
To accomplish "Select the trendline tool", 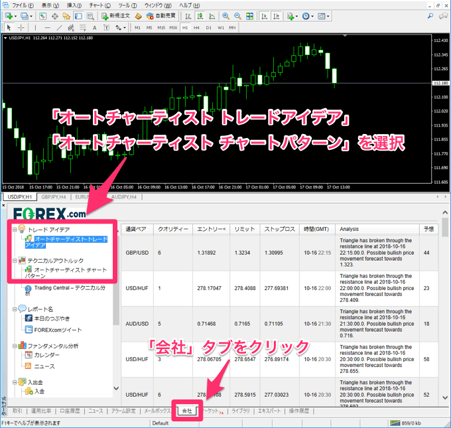I will 59,28.
